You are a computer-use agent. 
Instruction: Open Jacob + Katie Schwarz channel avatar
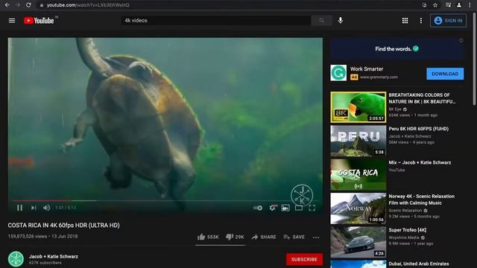pyautogui.click(x=16, y=259)
